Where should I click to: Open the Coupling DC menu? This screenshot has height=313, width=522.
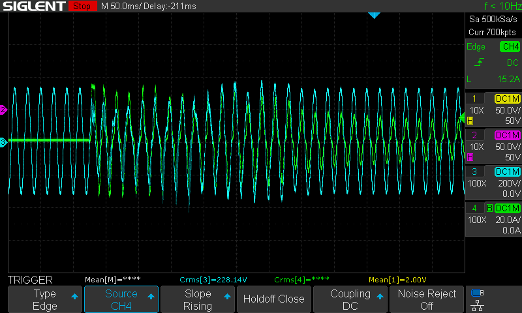point(351,299)
